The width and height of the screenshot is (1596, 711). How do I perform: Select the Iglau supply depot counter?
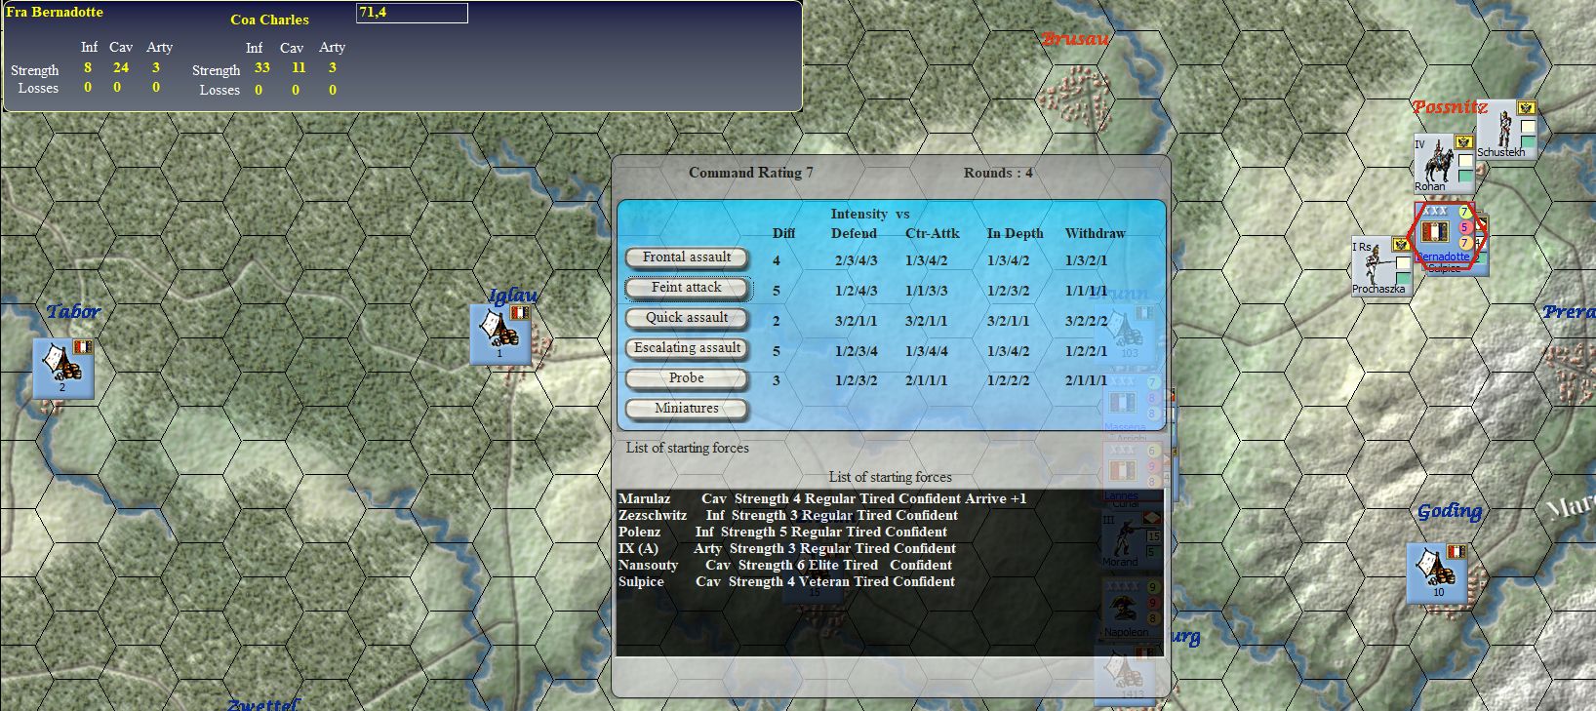click(500, 335)
